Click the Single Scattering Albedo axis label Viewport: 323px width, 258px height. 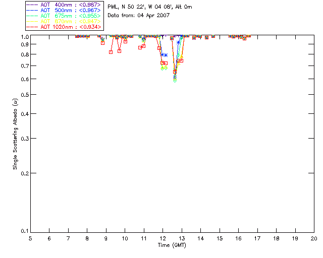pos(15,134)
